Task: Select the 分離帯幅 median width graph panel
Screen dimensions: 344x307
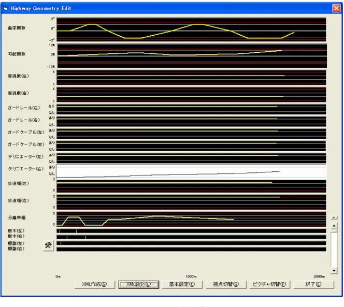Action: [x=191, y=219]
